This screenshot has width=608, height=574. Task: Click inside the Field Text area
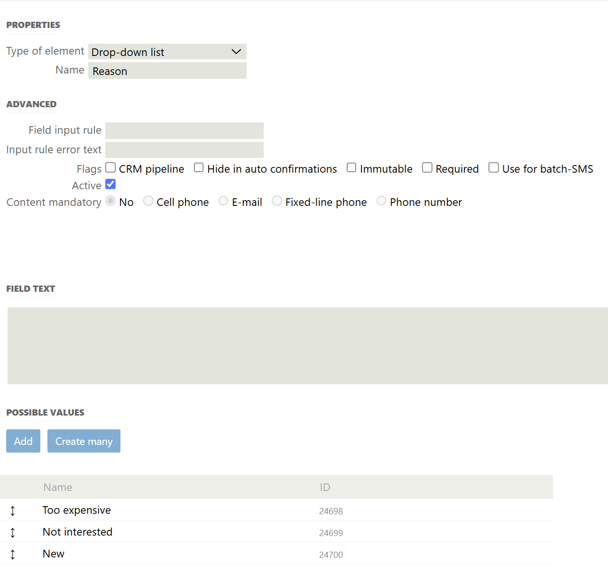click(307, 346)
